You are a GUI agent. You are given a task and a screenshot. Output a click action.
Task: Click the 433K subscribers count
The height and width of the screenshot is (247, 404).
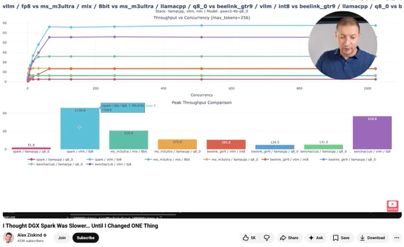[30, 241]
